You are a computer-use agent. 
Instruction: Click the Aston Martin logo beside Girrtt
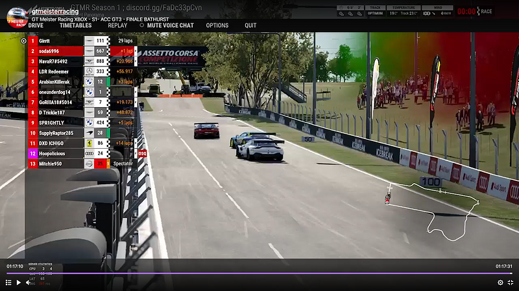pos(89,41)
